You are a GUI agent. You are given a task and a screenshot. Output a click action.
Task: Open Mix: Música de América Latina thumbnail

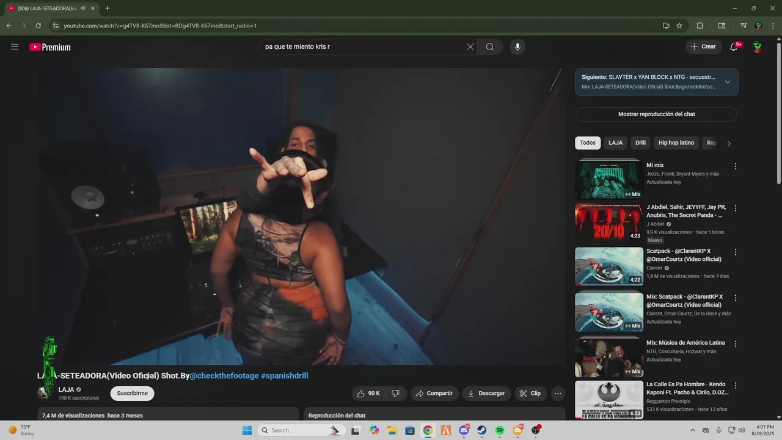[609, 357]
